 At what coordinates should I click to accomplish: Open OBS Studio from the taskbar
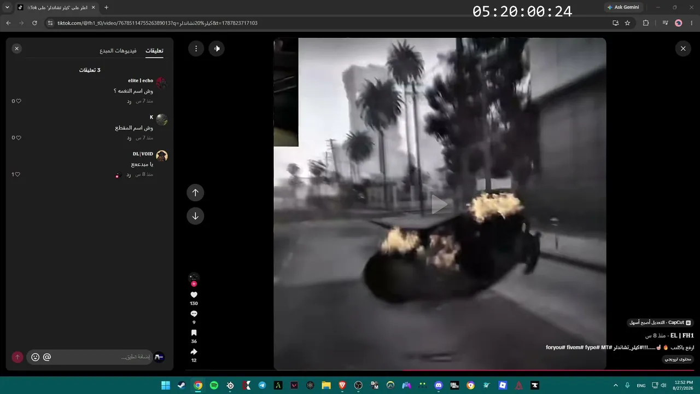tap(358, 385)
